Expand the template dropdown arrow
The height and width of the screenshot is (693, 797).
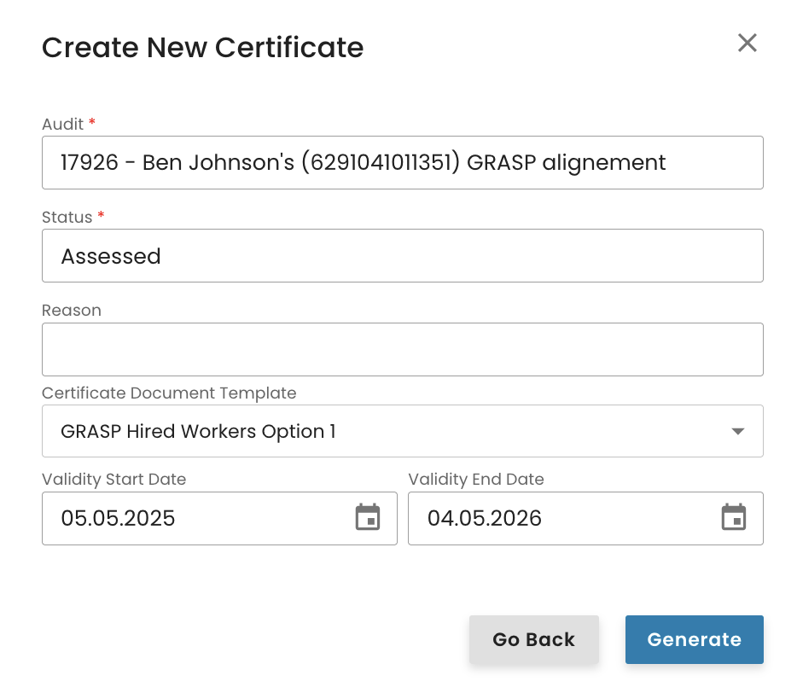(738, 432)
